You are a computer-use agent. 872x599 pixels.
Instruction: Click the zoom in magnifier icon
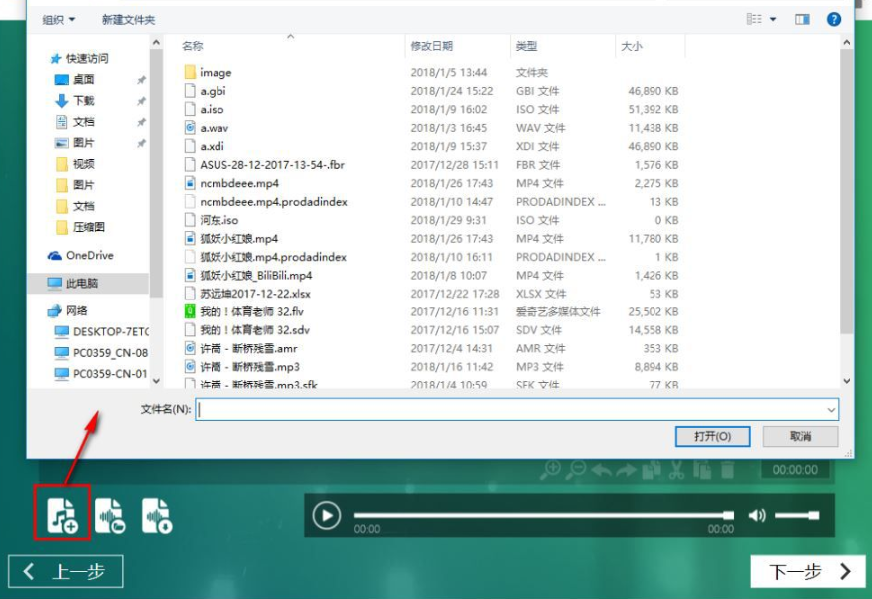click(550, 469)
